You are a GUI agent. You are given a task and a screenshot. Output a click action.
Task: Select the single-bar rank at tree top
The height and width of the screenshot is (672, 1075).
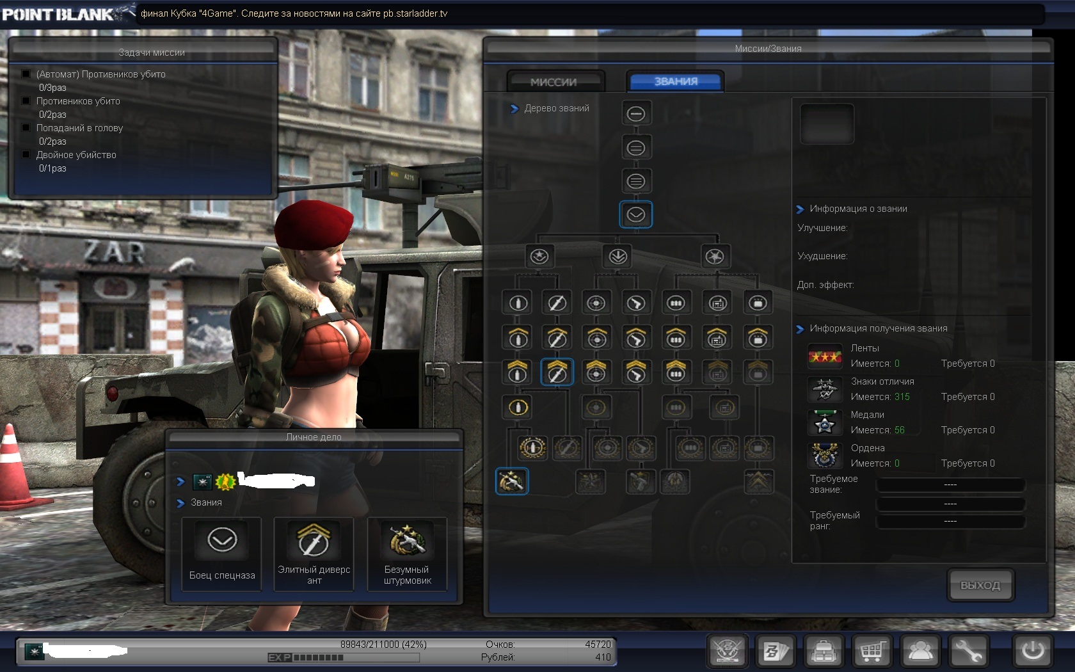[x=635, y=114]
